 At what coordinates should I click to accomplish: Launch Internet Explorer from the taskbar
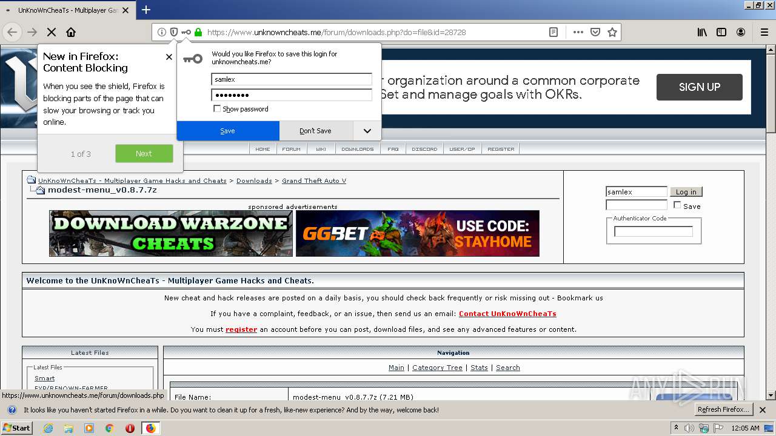coord(48,428)
